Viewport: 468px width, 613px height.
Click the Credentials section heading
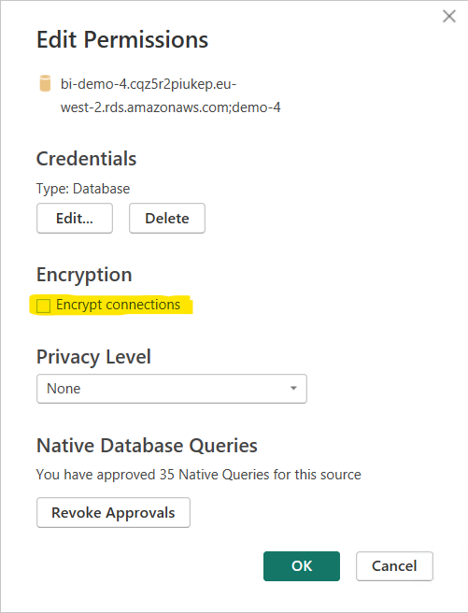[x=86, y=159]
